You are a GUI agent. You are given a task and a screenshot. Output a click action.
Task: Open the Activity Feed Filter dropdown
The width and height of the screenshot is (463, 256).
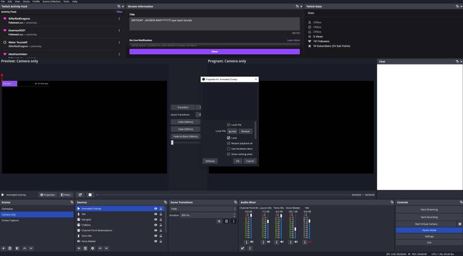click(x=119, y=12)
